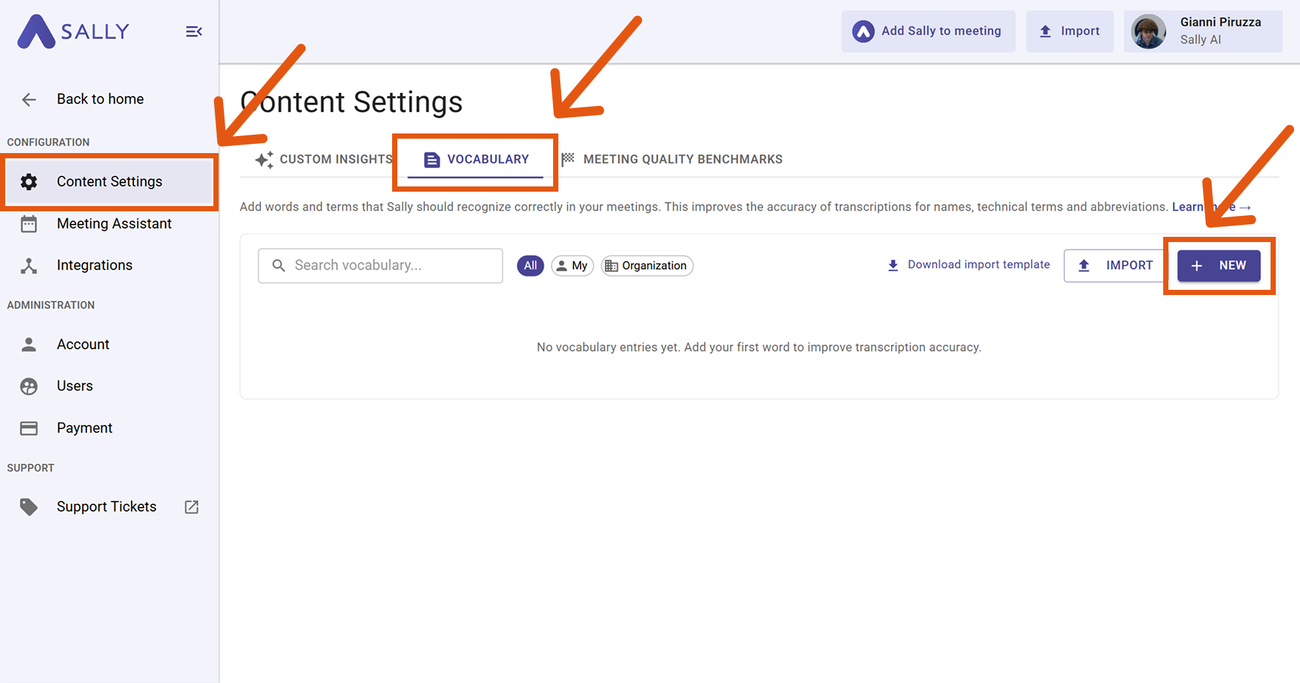Filter vocabulary by My entries
Image resolution: width=1300 pixels, height=683 pixels.
click(x=572, y=266)
